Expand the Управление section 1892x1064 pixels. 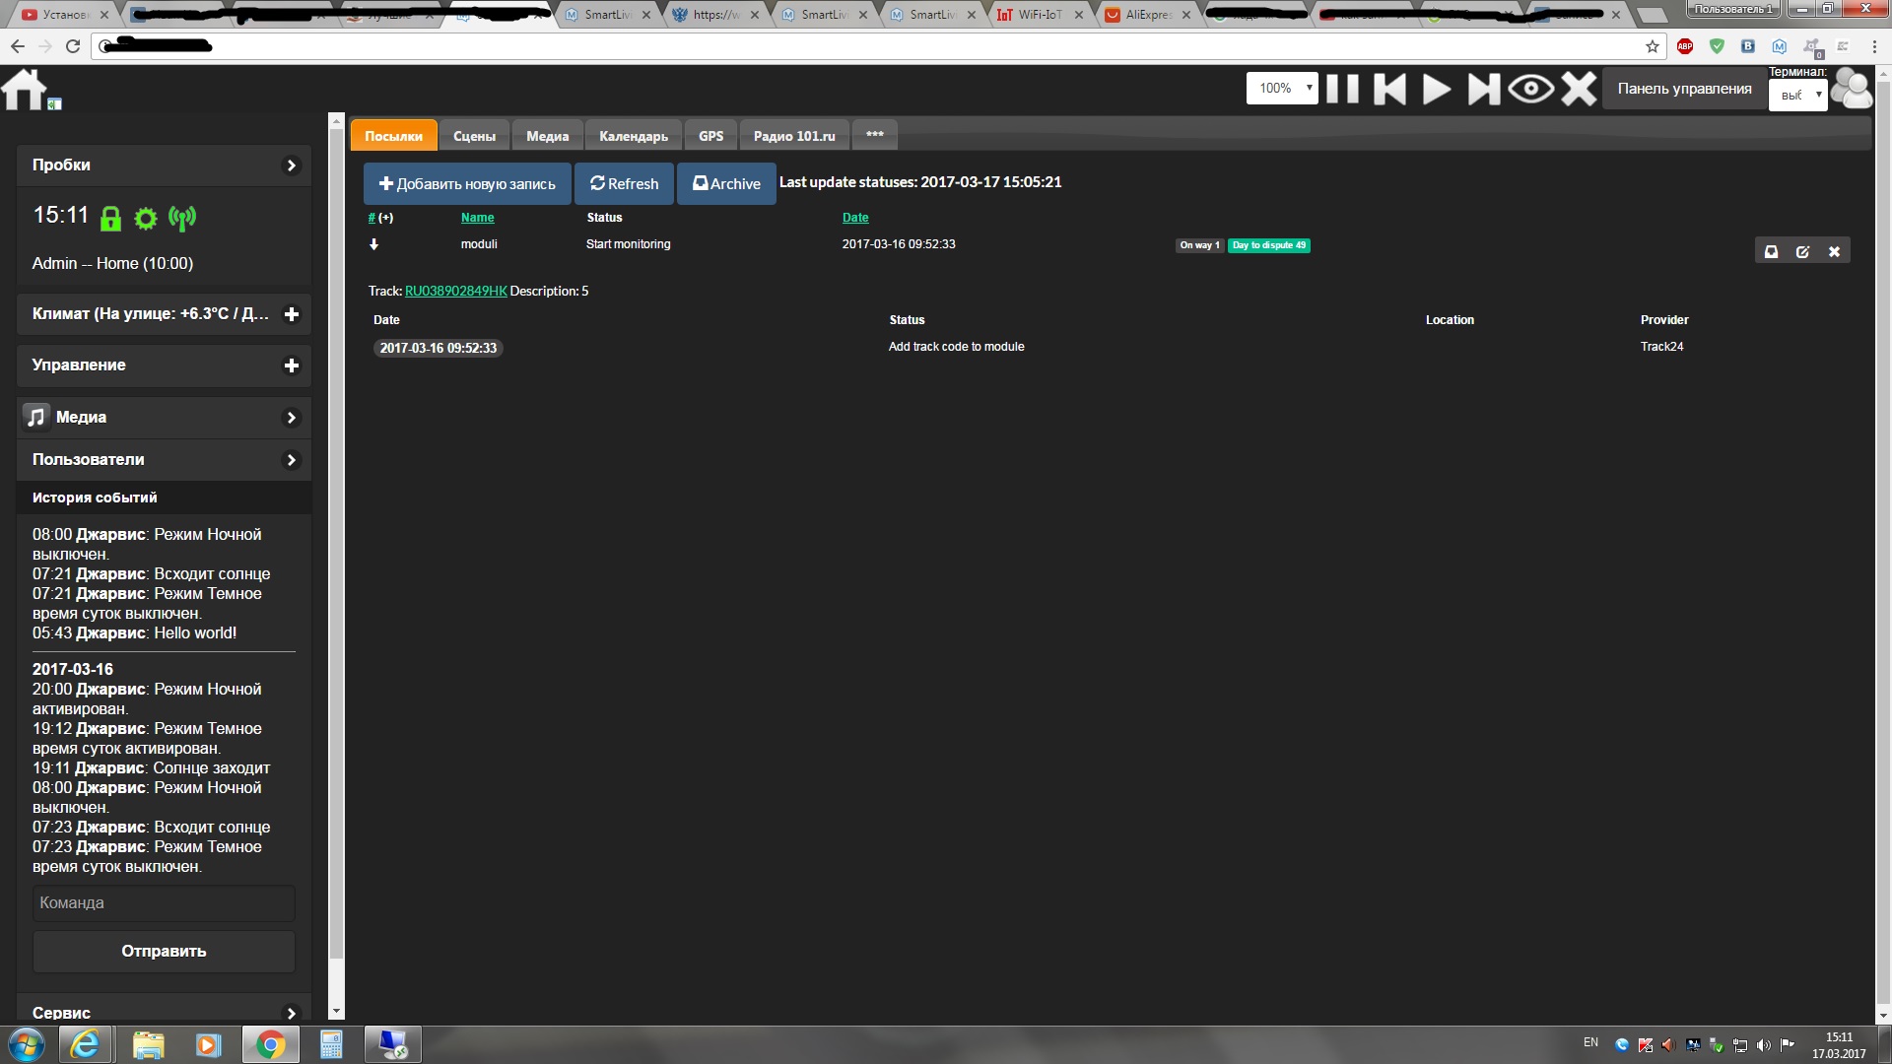tap(292, 366)
